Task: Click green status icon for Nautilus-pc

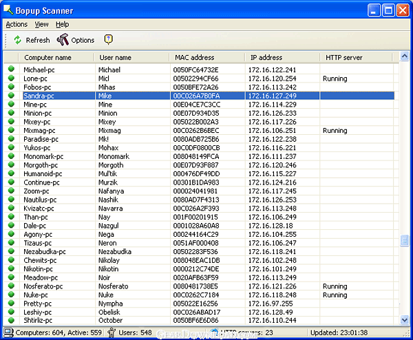Action: [x=11, y=199]
